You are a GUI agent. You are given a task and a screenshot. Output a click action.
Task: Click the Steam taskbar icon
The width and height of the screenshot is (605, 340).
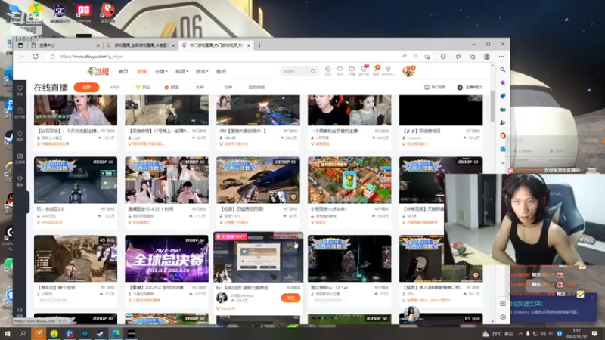point(100,333)
